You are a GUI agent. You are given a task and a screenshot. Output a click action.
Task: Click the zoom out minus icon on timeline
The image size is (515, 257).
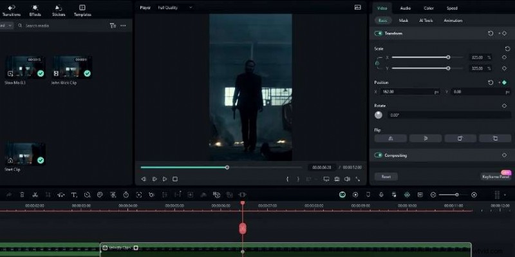tap(433, 195)
